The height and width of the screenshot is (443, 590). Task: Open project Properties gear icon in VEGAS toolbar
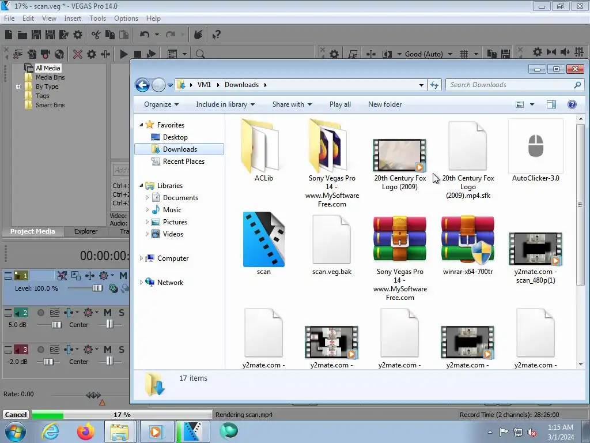[x=78, y=35]
